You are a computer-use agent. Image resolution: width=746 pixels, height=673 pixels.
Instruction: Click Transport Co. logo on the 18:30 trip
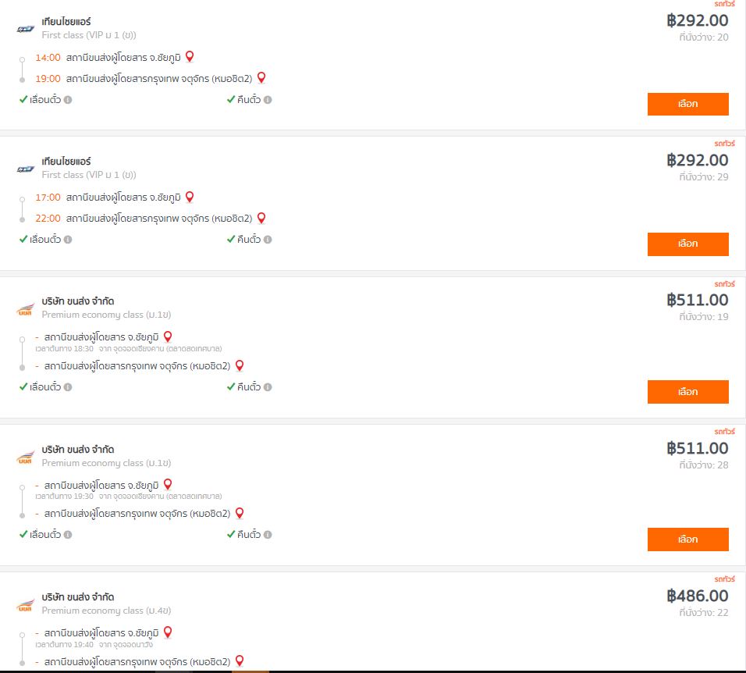click(26, 309)
